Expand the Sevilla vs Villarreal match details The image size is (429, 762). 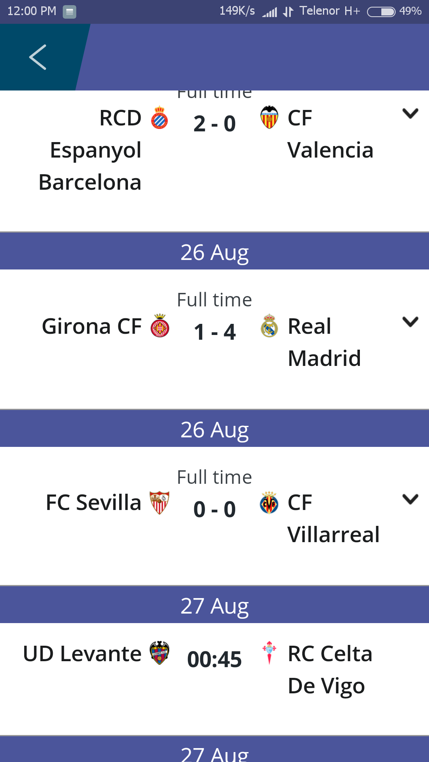410,499
